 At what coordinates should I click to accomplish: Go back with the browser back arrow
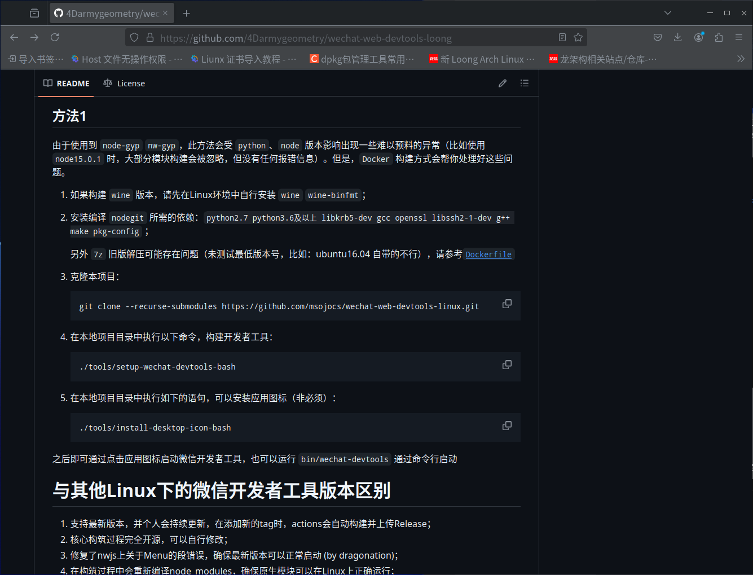click(14, 37)
